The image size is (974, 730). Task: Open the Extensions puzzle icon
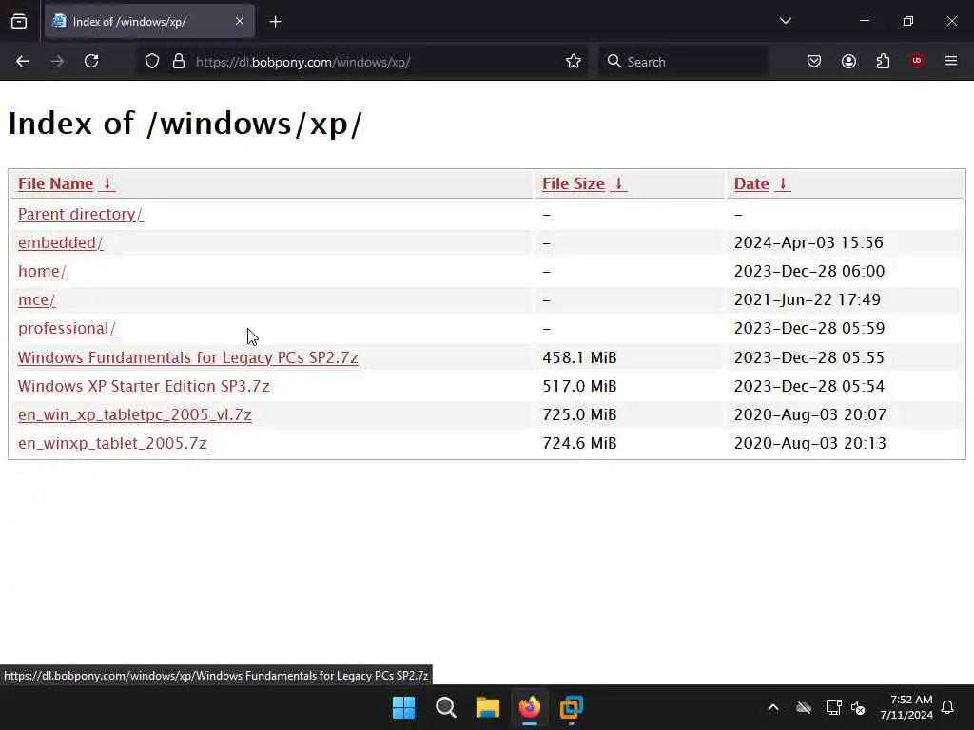(x=883, y=61)
